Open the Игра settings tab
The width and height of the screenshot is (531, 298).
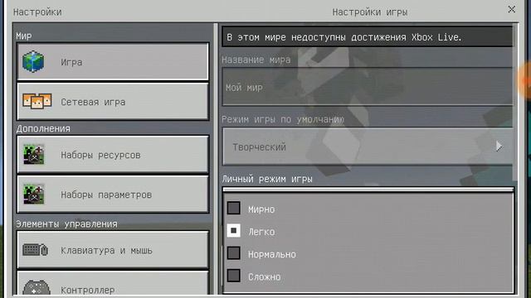[x=113, y=61]
